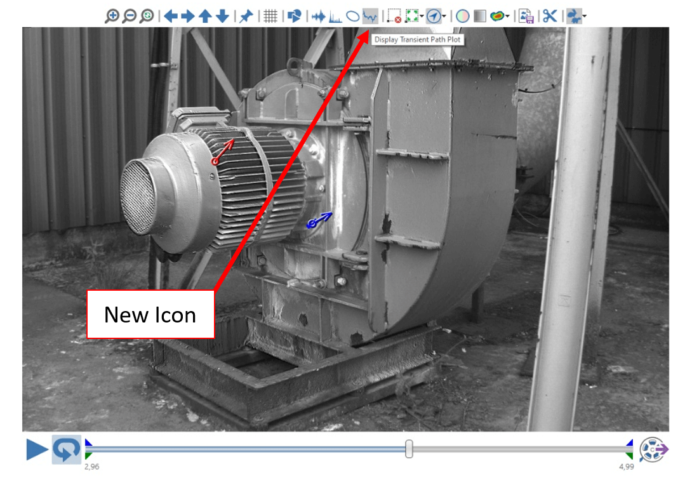Click the green corner region select icon
The width and height of the screenshot is (692, 478).
point(412,17)
